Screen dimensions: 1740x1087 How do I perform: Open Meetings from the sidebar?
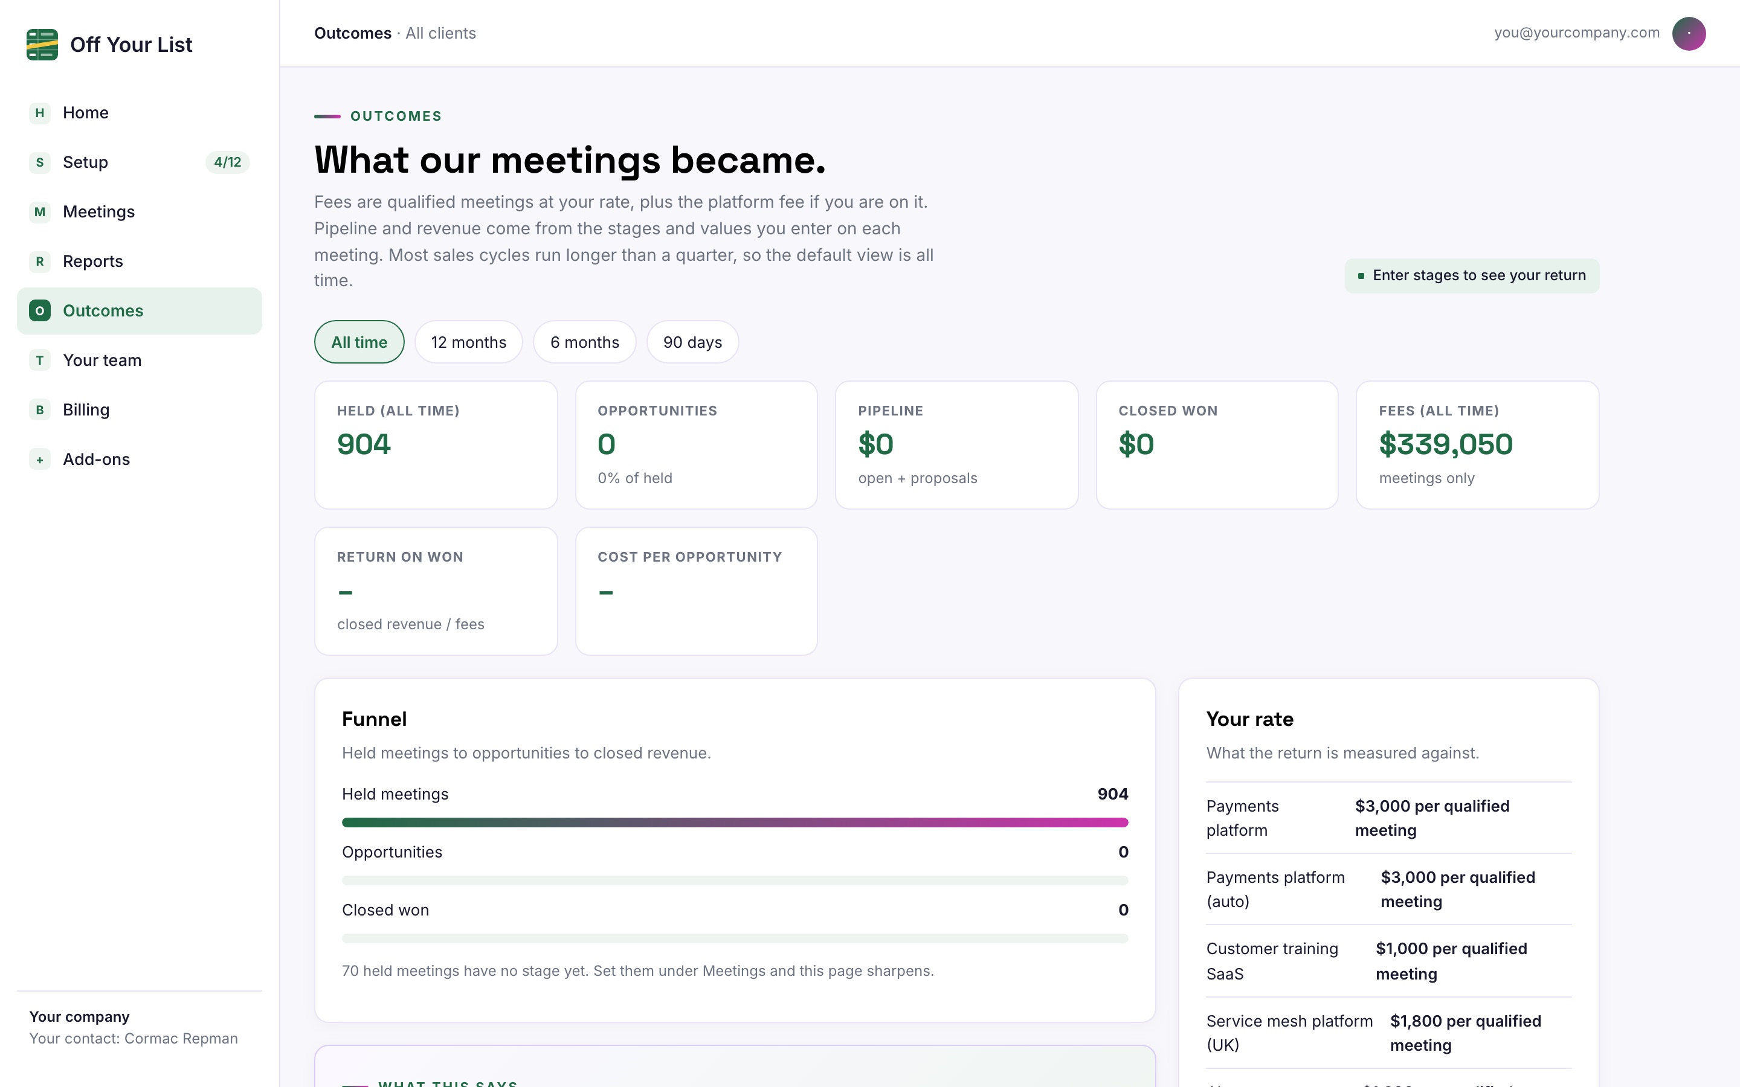pos(140,212)
